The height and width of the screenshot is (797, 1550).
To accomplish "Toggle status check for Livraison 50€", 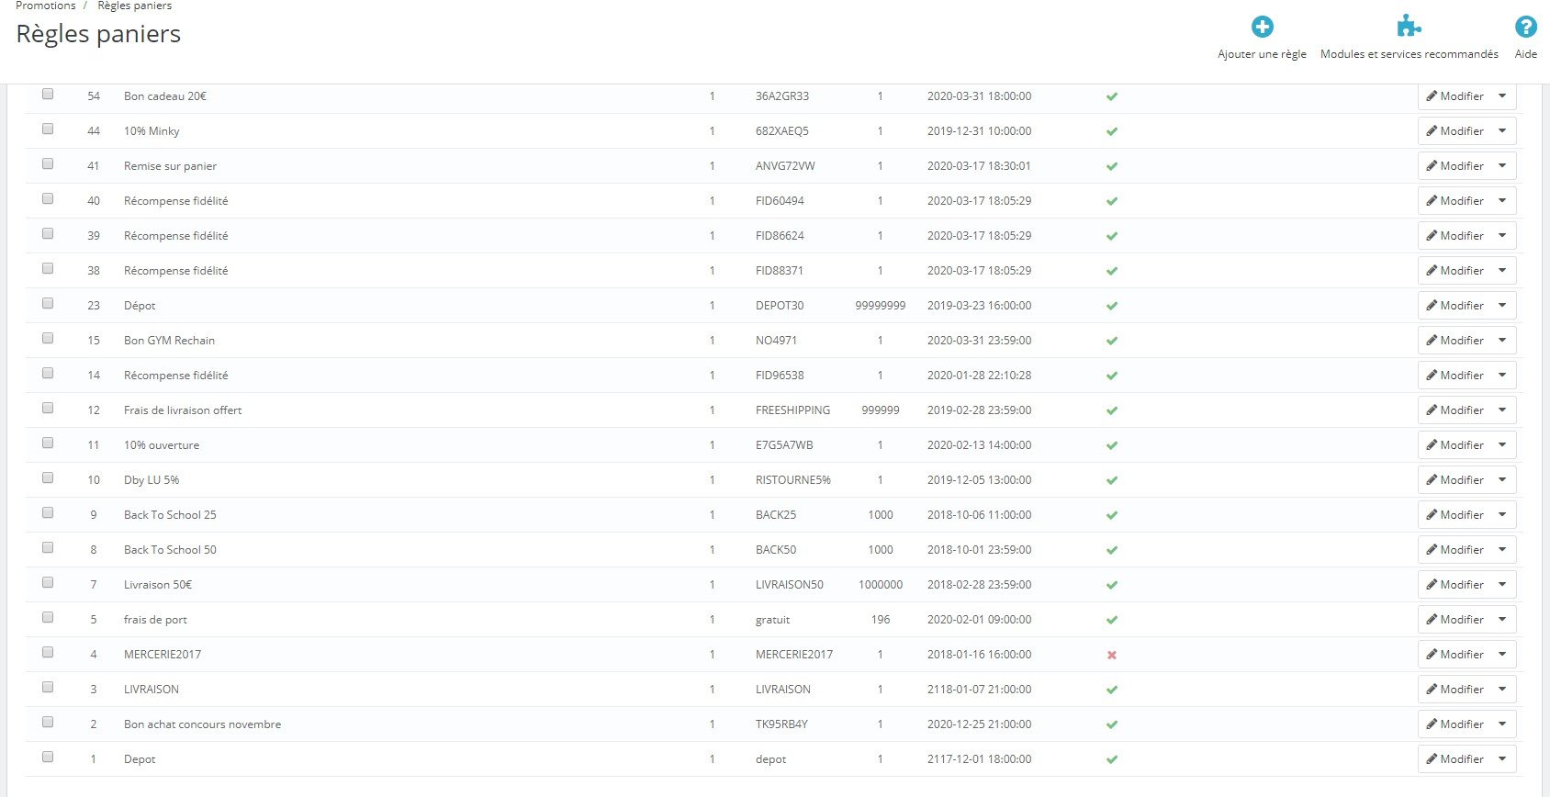I will pos(1112,585).
